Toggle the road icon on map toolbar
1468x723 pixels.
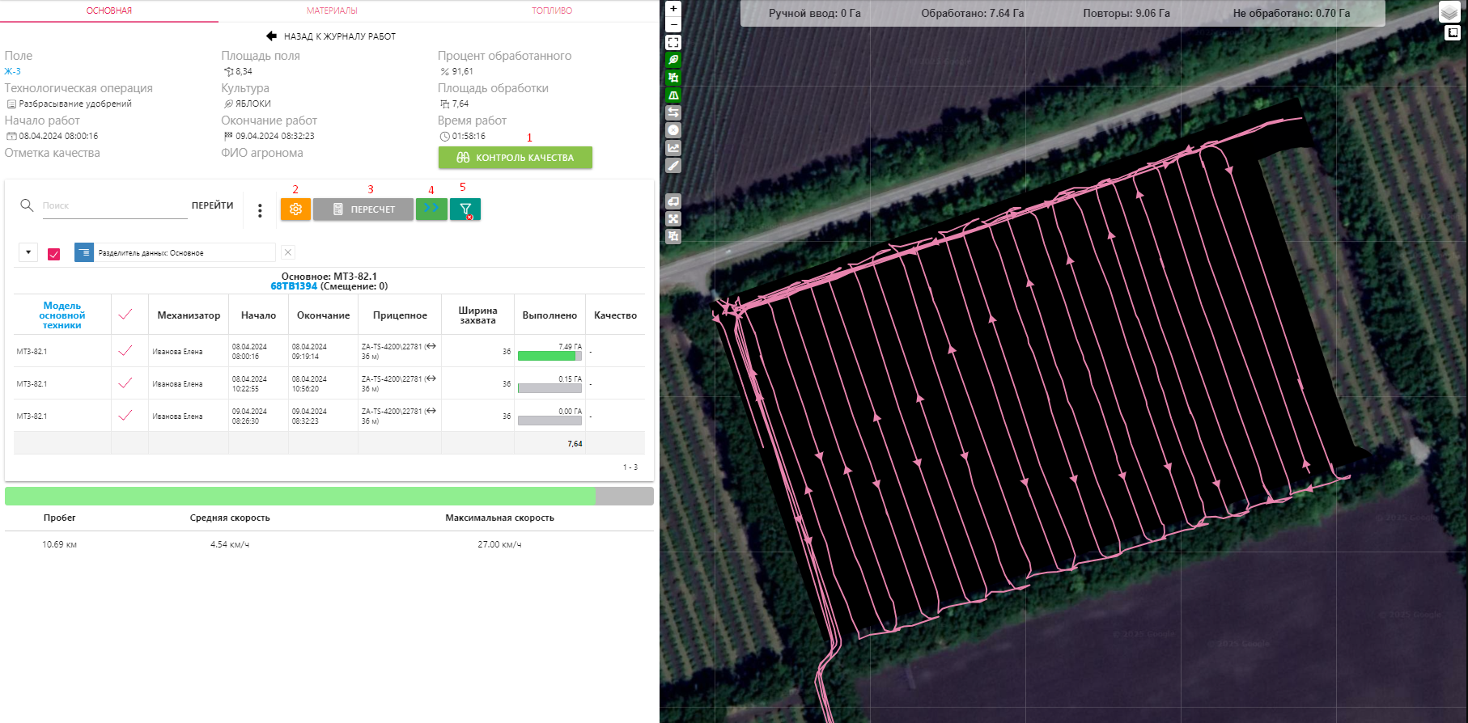[673, 95]
